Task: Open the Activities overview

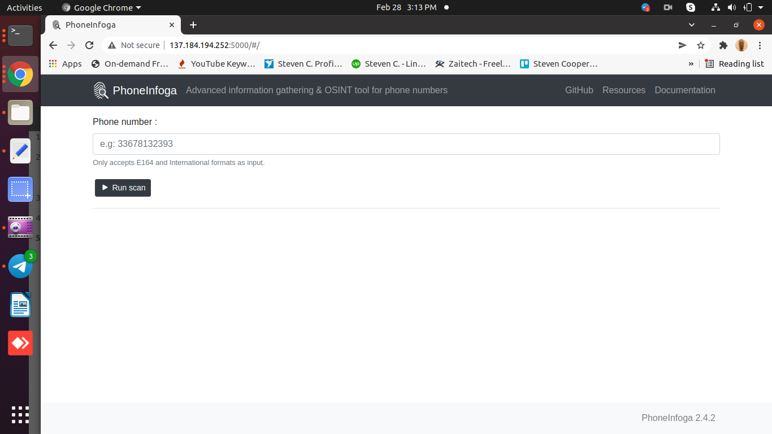Action: coord(24,7)
